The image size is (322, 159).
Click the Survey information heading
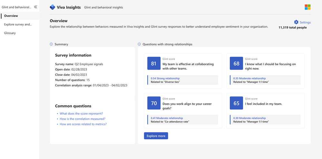[73, 55]
